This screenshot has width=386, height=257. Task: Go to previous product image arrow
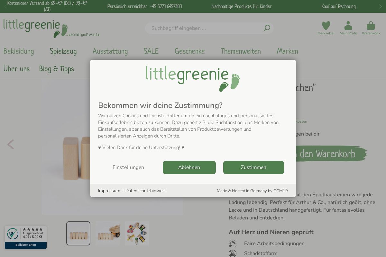pos(11,145)
